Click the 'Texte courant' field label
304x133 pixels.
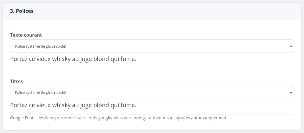coord(26,35)
